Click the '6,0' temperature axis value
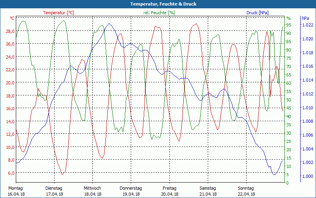This screenshot has width=316, height=198. click(11, 173)
